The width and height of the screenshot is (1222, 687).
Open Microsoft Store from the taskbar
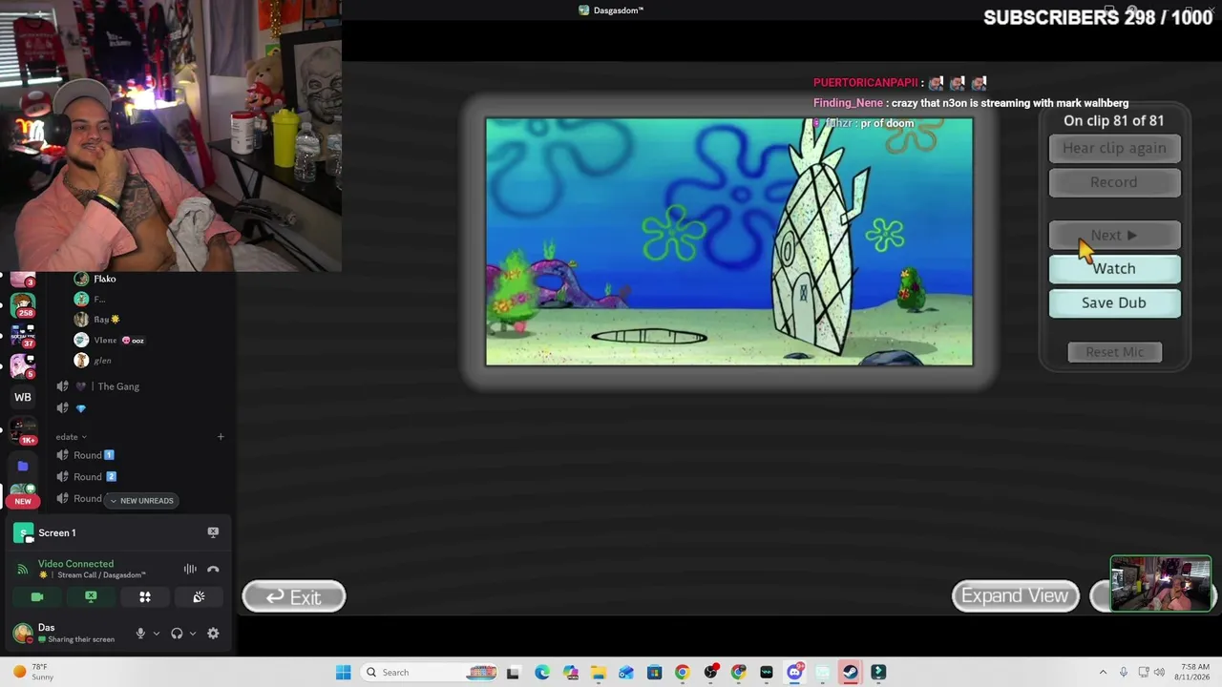point(654,672)
